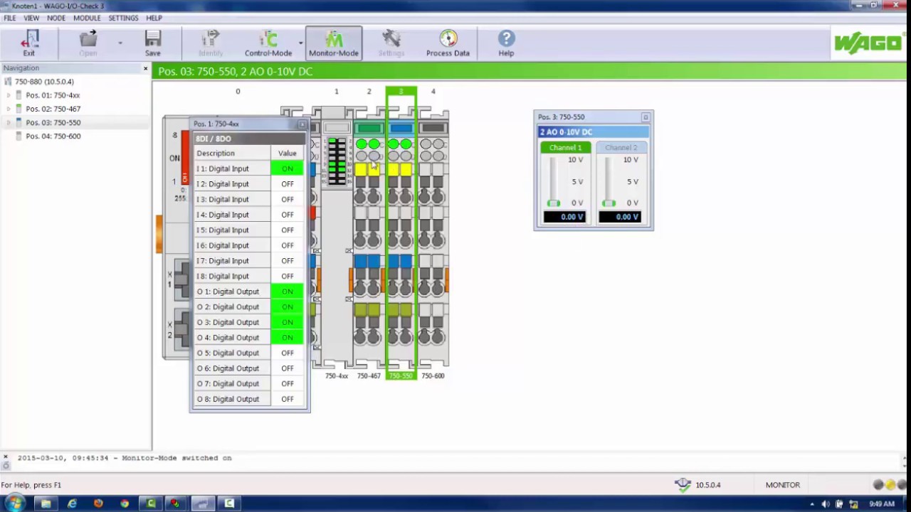Click the status indicator lights in the status bar

(890, 485)
